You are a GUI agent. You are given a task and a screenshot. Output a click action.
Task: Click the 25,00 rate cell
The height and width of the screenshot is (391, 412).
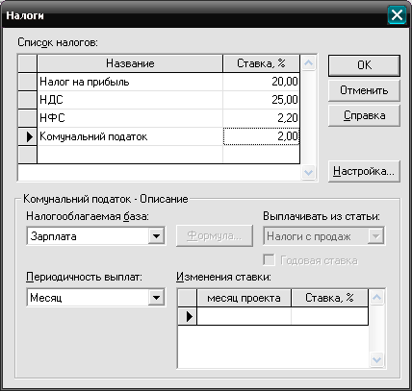point(261,100)
